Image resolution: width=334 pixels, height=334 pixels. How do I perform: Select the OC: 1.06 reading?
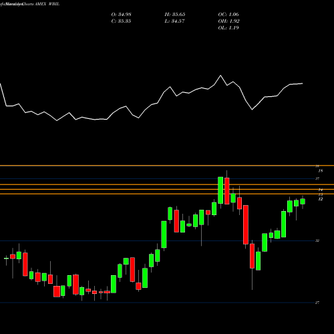coord(228,15)
